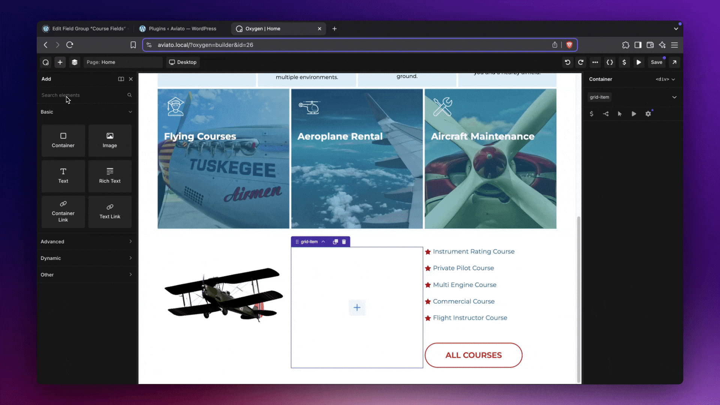The width and height of the screenshot is (720, 405).
Task: Click the Commercial Course link
Action: pos(464,301)
